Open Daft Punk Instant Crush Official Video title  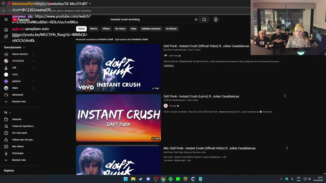[x=206, y=46]
